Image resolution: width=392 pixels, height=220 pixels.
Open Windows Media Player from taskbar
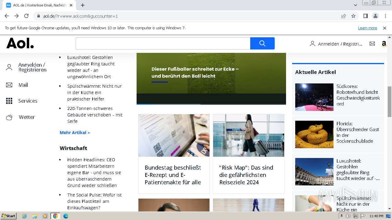click(x=45, y=216)
